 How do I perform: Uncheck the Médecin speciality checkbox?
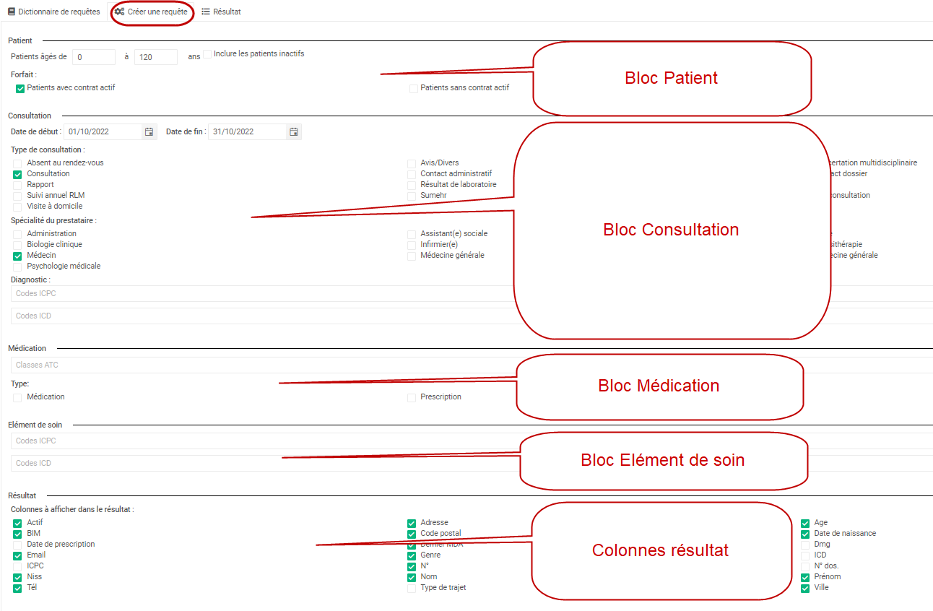click(17, 256)
